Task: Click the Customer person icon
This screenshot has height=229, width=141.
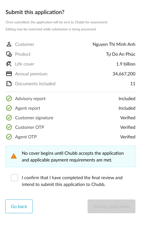Action: click(x=9, y=44)
